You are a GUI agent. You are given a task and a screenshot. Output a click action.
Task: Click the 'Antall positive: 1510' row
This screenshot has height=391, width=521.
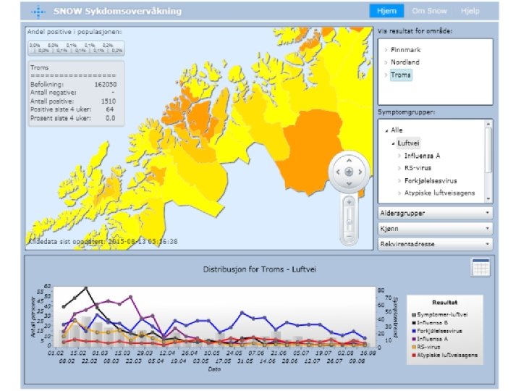[x=73, y=101]
